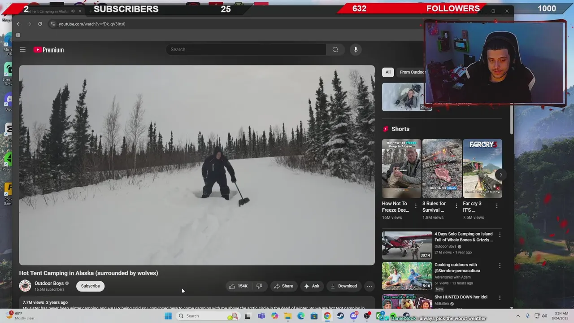Select the All filter chip
The height and width of the screenshot is (323, 574).
click(x=388, y=72)
